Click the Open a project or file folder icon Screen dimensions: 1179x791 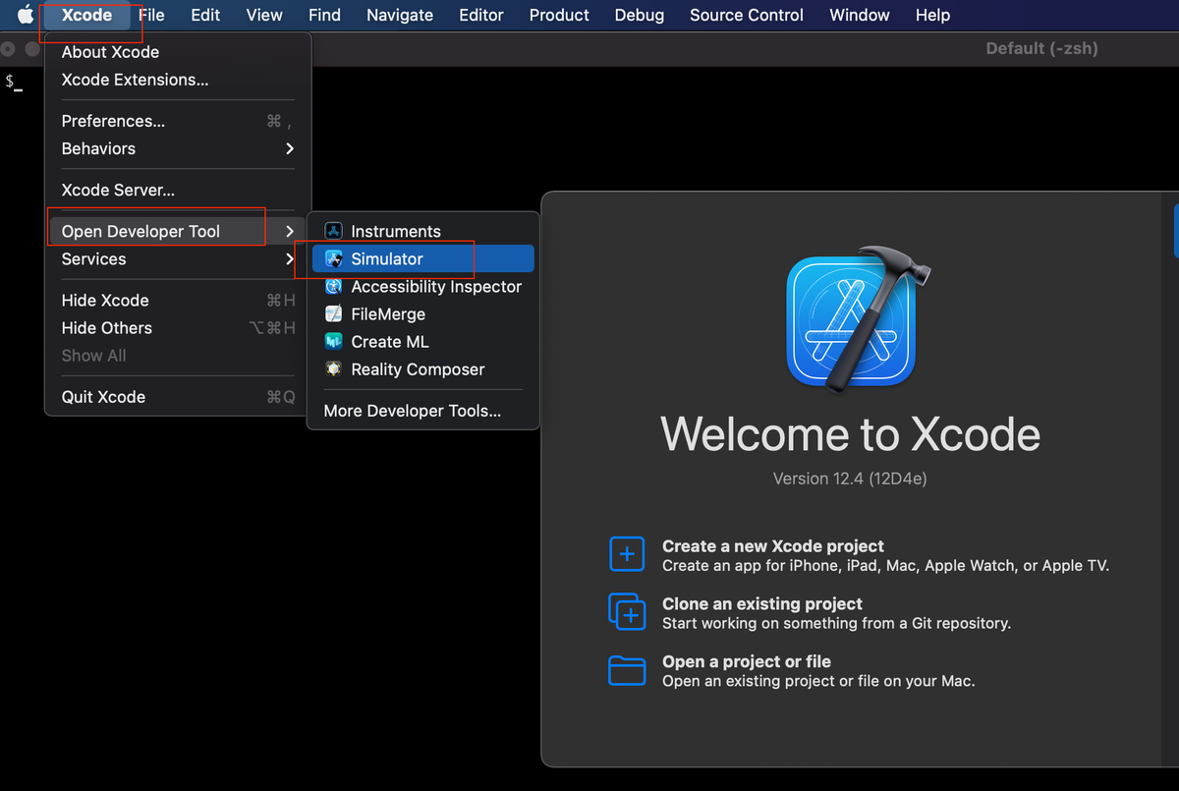pos(627,669)
